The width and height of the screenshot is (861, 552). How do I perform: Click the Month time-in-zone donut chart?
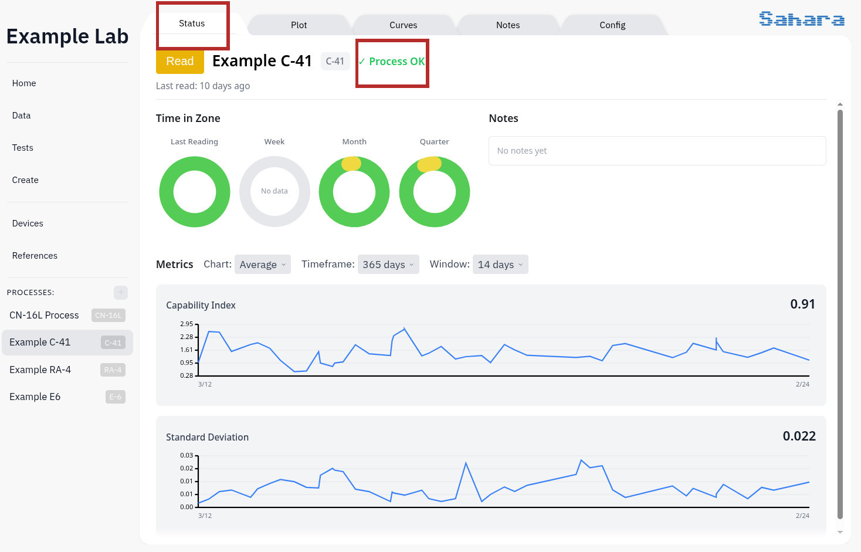point(354,191)
